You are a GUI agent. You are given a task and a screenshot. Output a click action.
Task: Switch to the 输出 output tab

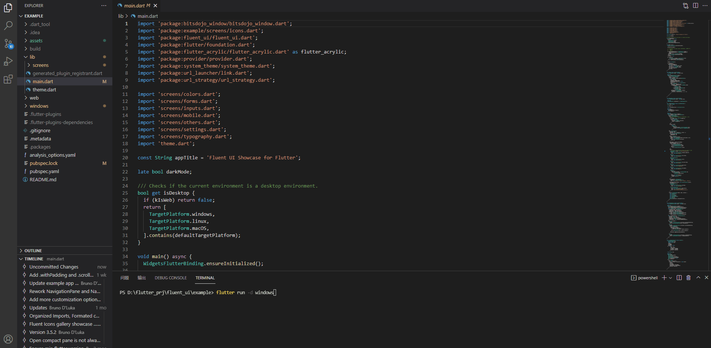point(142,278)
